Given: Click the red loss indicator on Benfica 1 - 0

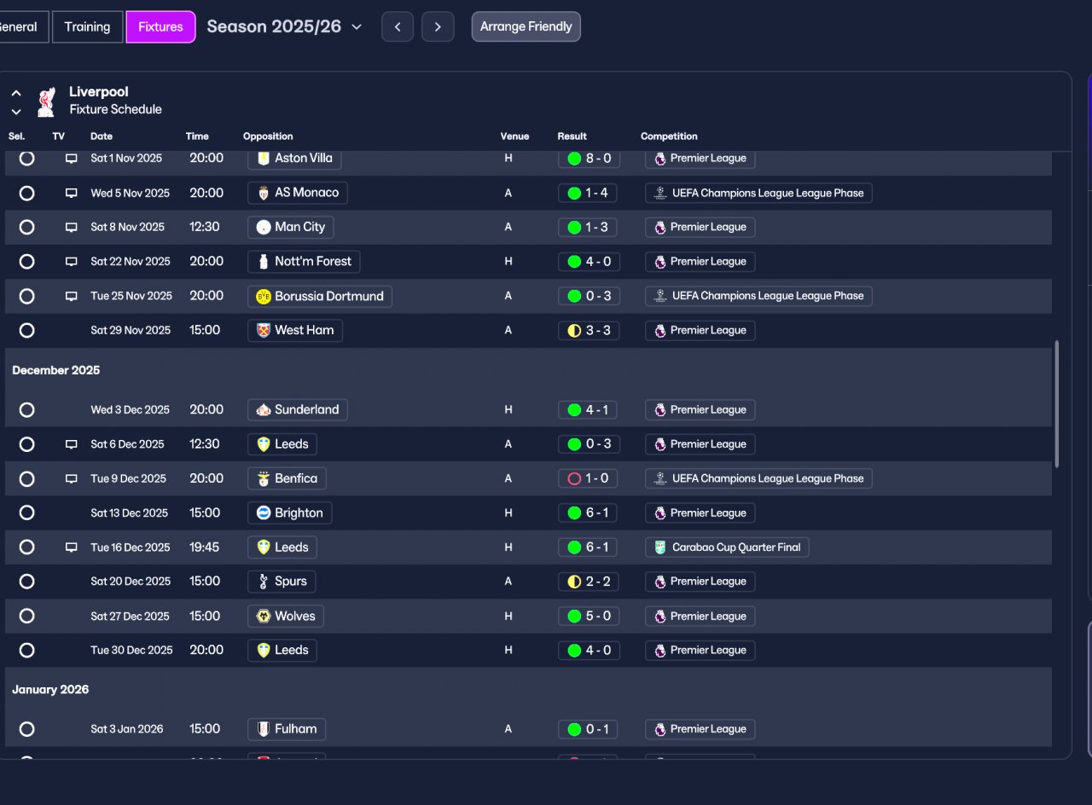Looking at the screenshot, I should coord(574,479).
